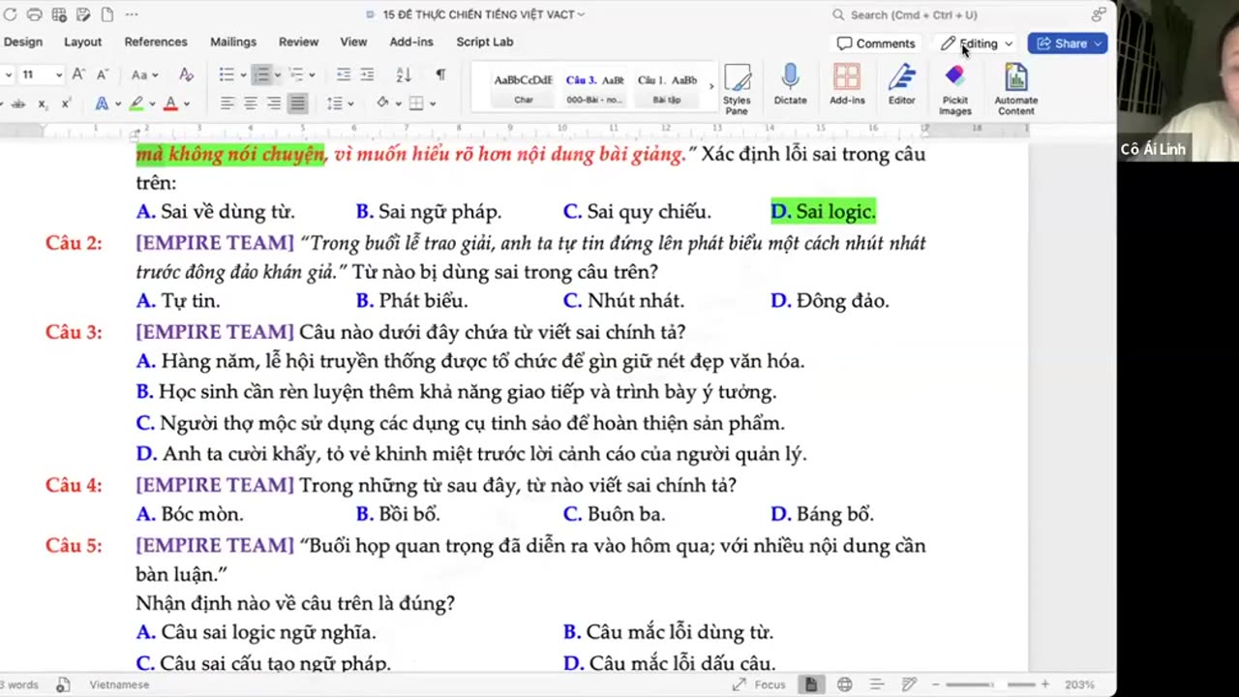Apply the Char style
The image size is (1239, 697).
(524, 88)
